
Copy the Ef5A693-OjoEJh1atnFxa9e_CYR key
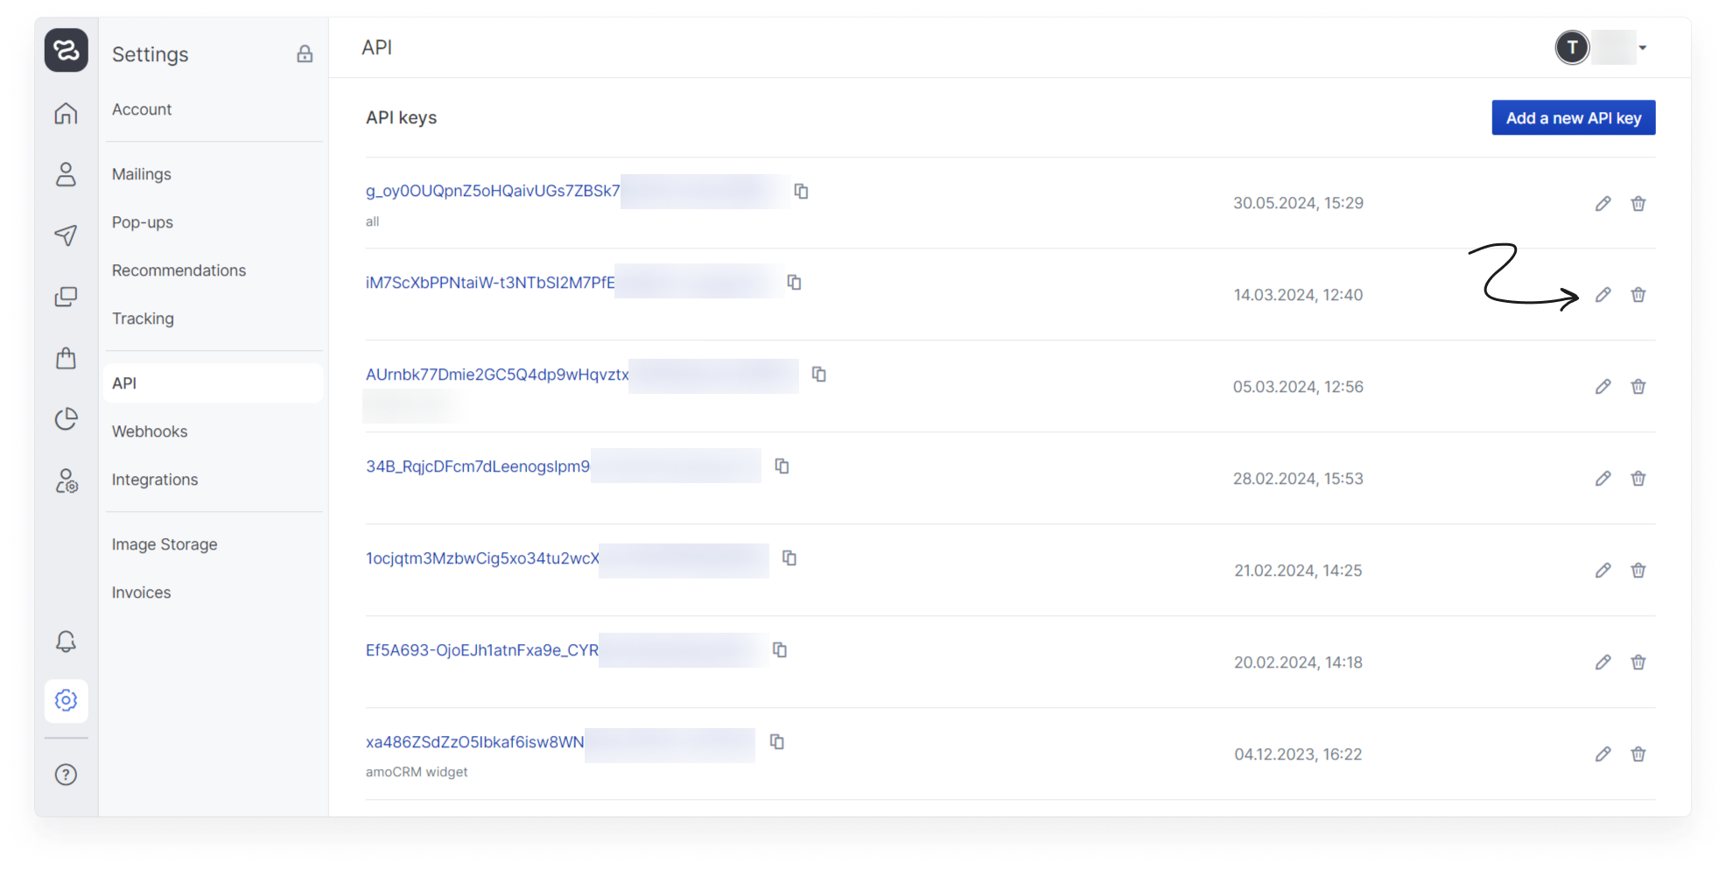pyautogui.click(x=780, y=649)
